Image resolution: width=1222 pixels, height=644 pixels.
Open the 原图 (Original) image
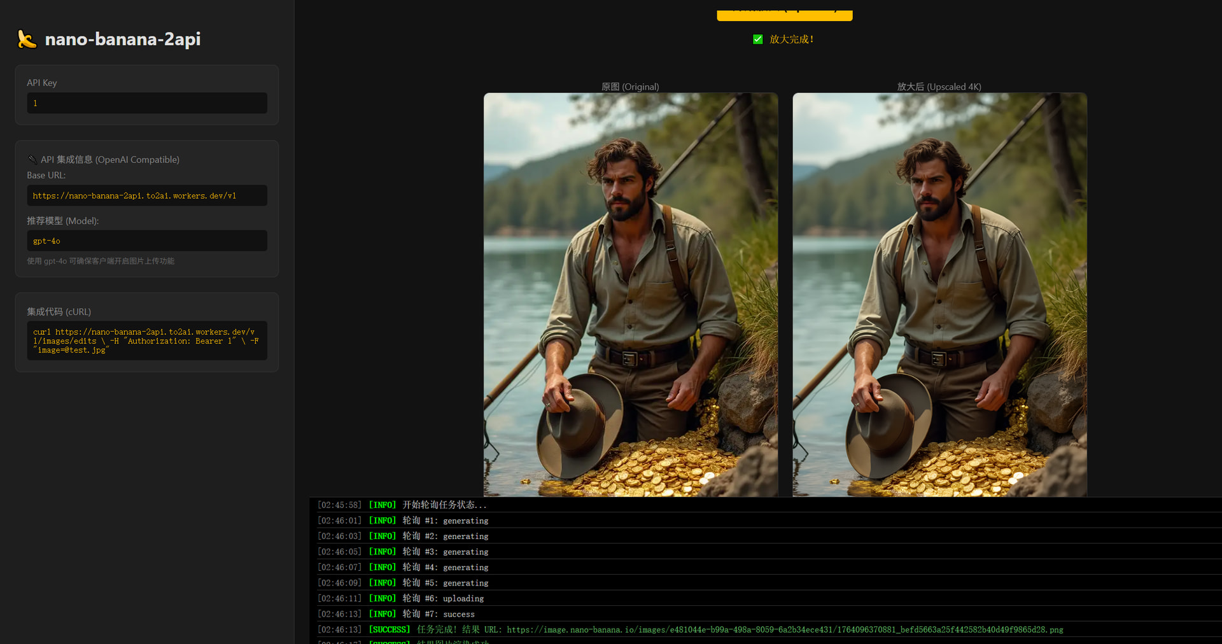pos(630,294)
